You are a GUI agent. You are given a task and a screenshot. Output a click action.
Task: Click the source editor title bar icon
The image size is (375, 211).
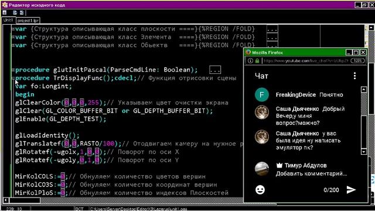click(x=5, y=5)
